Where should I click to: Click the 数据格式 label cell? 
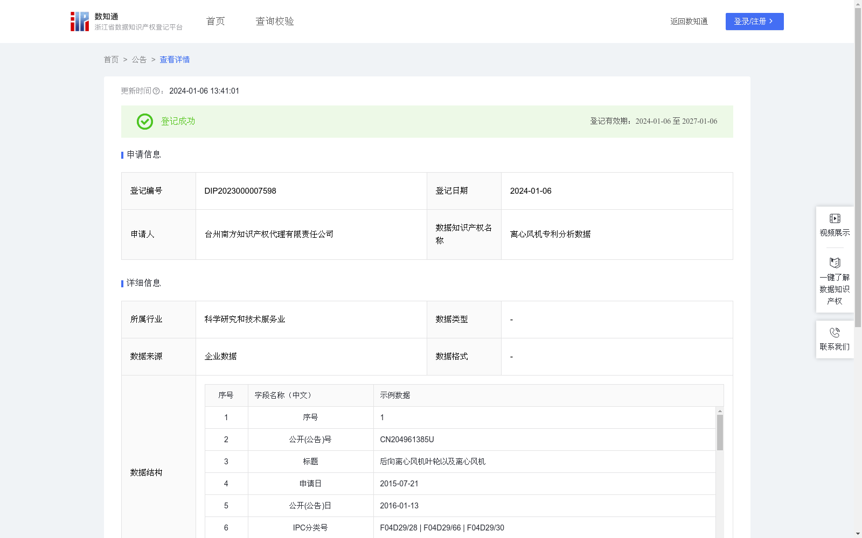pos(464,357)
